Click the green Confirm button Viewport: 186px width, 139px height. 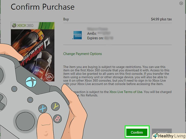(x=137, y=132)
